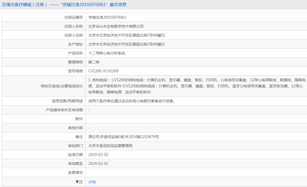307x187 pixels.
Task: Select expiry date 2024-02-01
Action: click(98, 164)
